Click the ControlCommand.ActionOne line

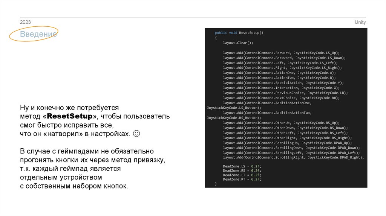tap(279, 73)
